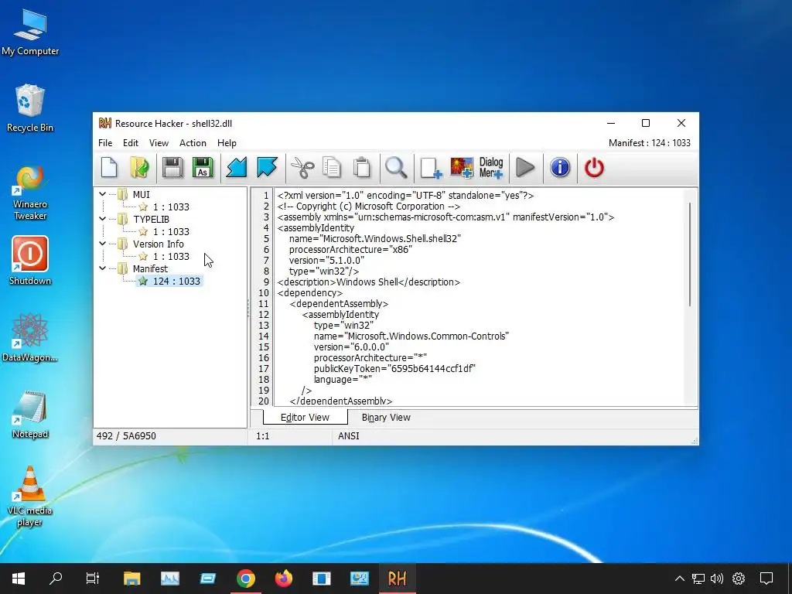The height and width of the screenshot is (594, 792).
Task: Open the blue info About icon
Action: [x=560, y=168]
